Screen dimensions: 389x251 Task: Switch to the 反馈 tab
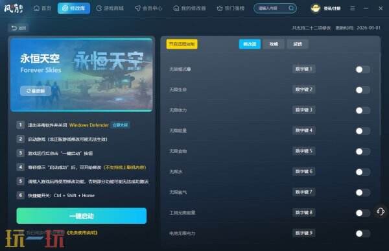point(298,44)
